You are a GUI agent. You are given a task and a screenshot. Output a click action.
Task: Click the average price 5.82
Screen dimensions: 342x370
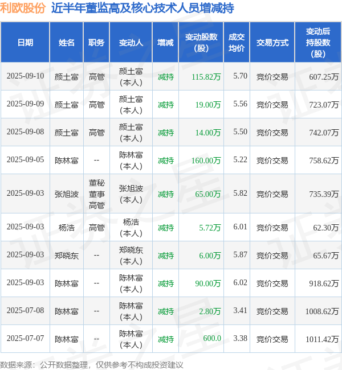(x=240, y=194)
